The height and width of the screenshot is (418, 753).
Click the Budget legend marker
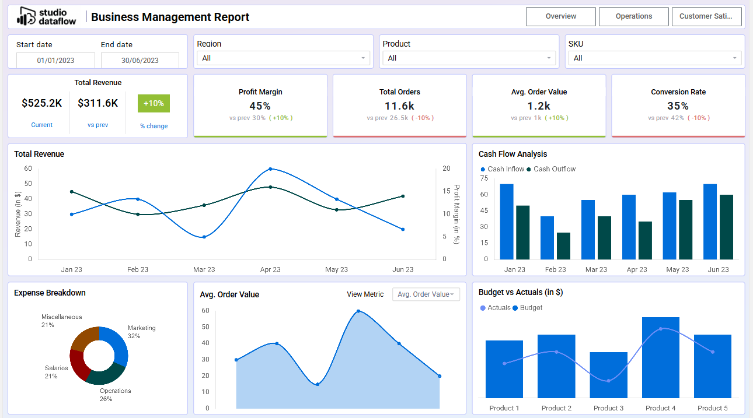[515, 308]
